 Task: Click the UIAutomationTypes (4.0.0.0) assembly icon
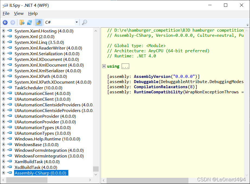(10, 127)
